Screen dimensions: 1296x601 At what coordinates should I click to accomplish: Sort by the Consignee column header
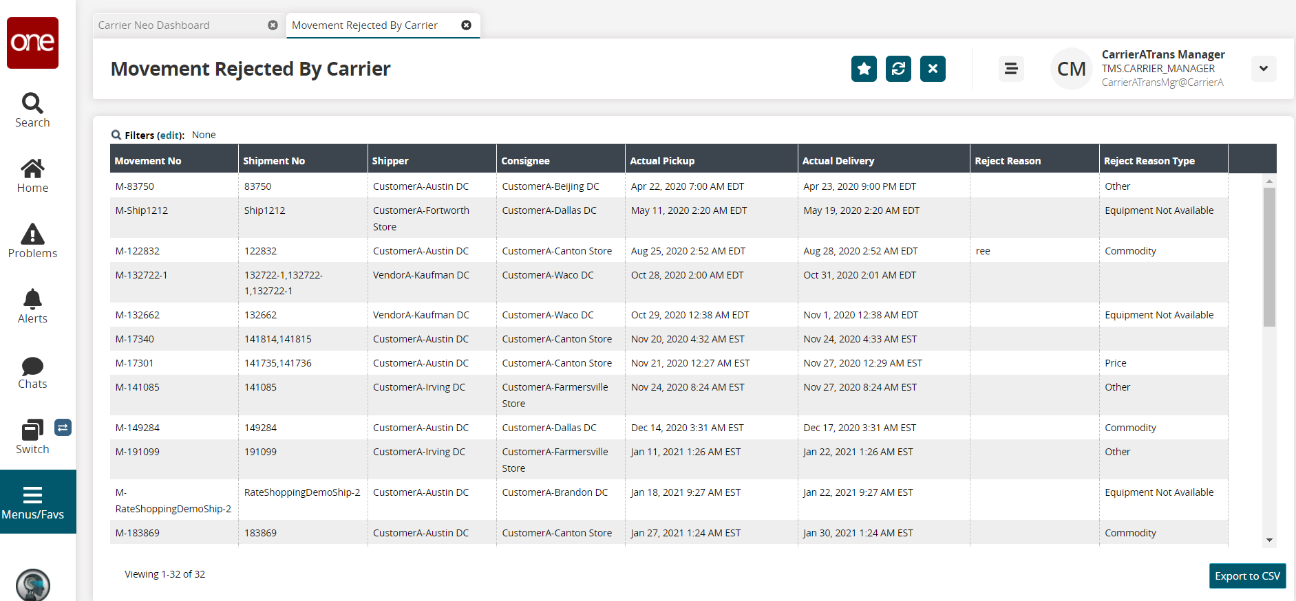pyautogui.click(x=561, y=160)
